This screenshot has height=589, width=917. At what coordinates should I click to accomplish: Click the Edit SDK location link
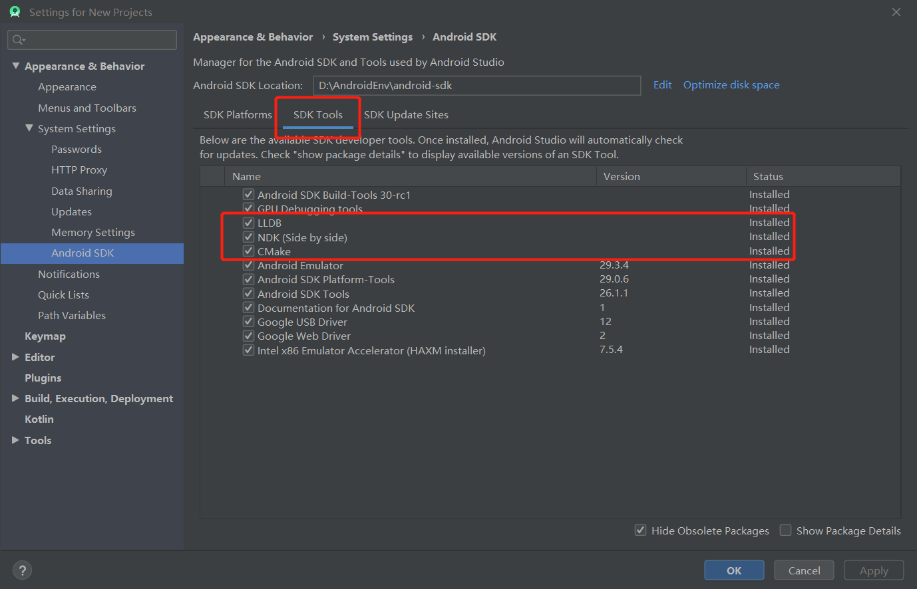coord(662,85)
